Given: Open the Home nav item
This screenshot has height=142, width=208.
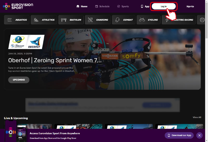Looking at the screenshot, I should 82,6.
